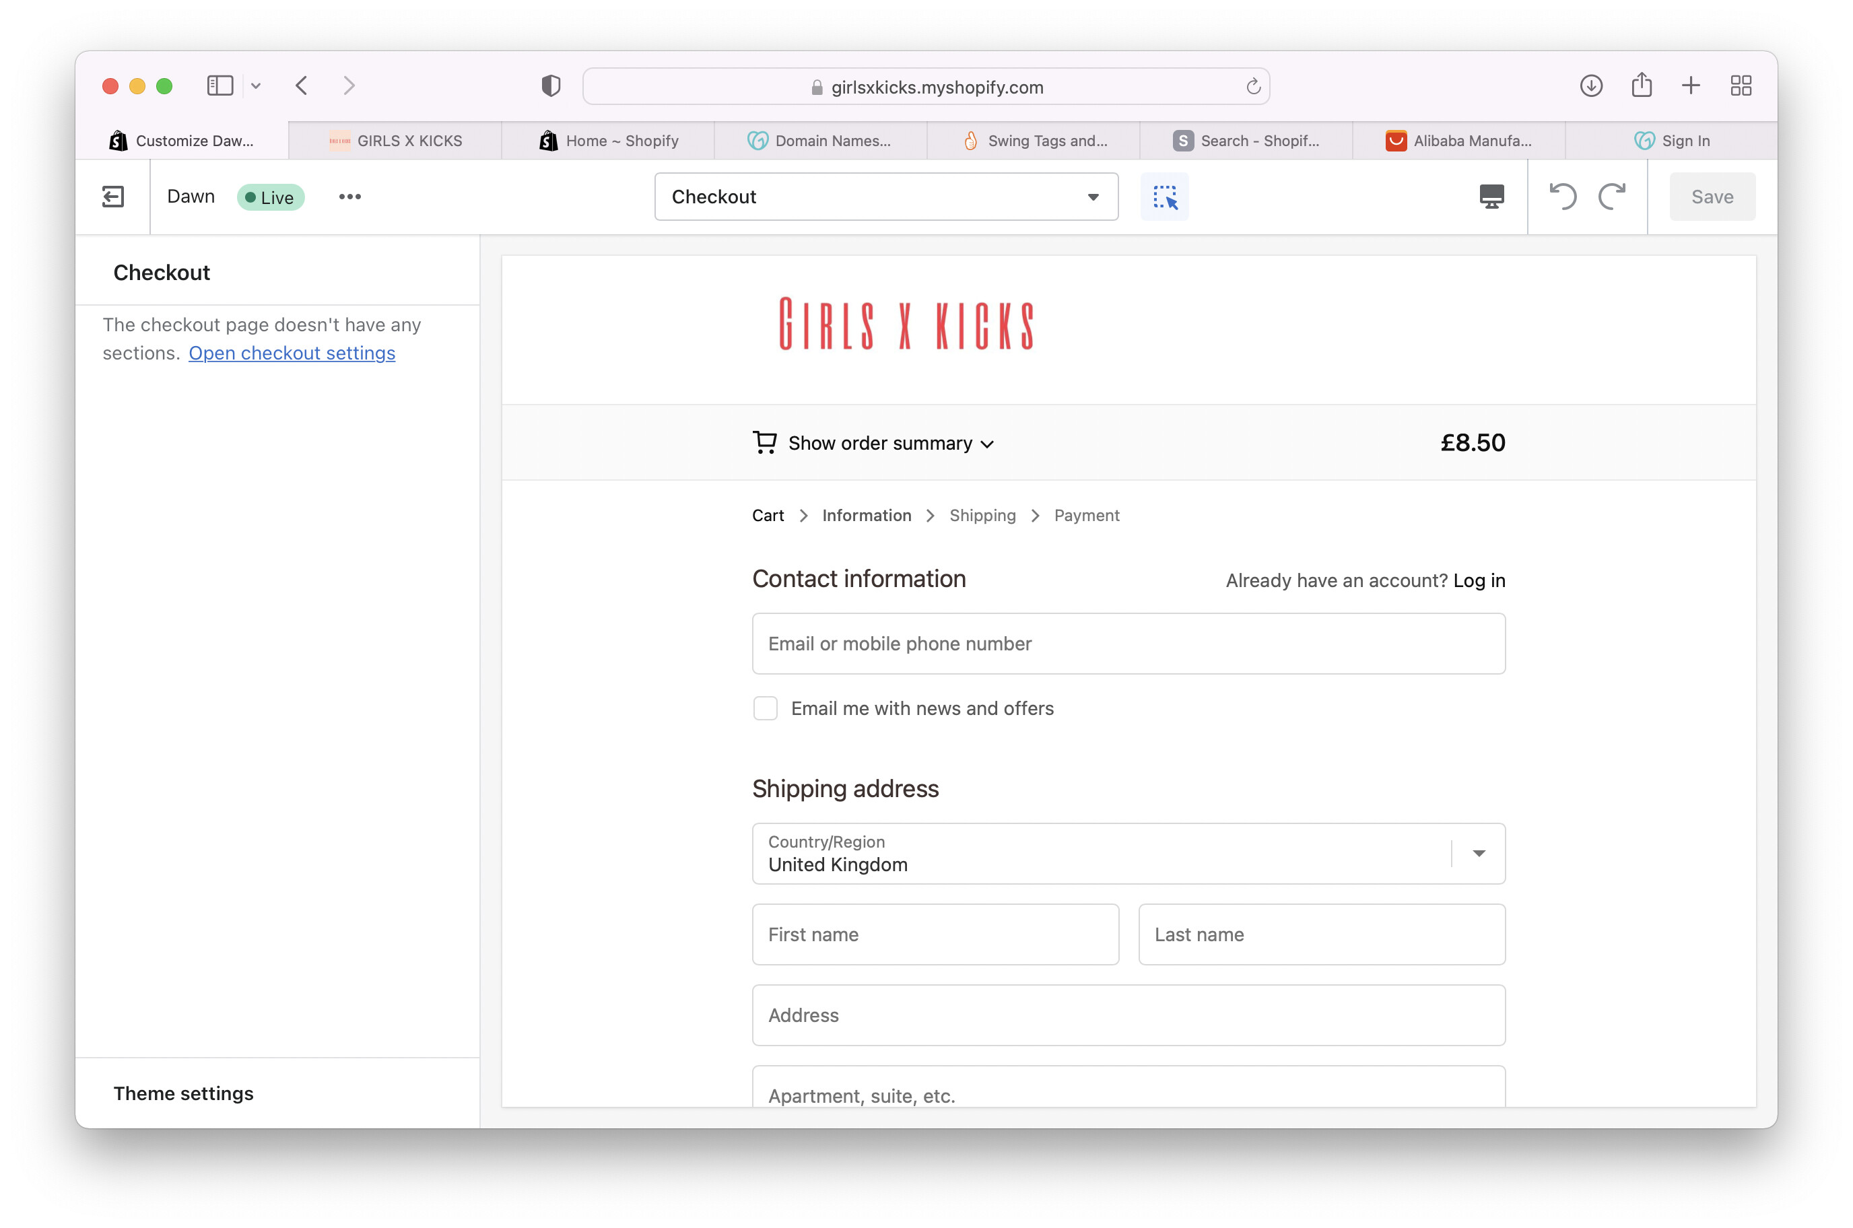Click the Safari sidebar toggle icon
This screenshot has height=1228, width=1853.
click(x=220, y=86)
